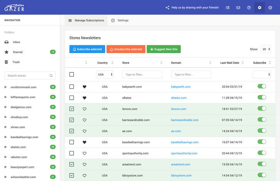The image size is (280, 181).
Task: Favorite barnesandnoble.com with the heart icon
Action: coord(84,120)
